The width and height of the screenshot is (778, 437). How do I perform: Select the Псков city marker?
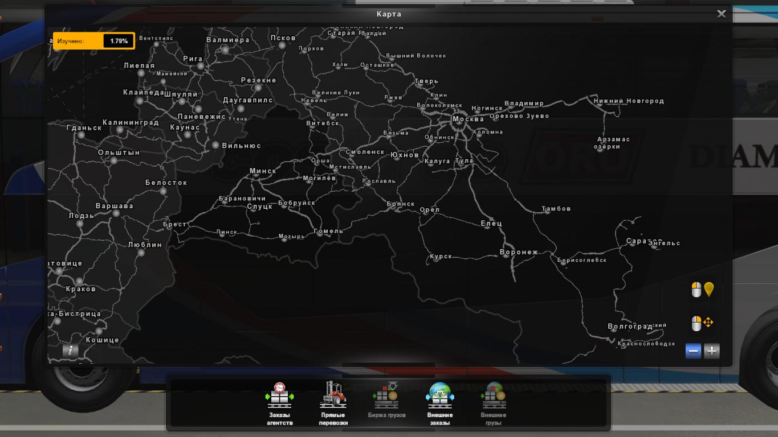(x=282, y=46)
